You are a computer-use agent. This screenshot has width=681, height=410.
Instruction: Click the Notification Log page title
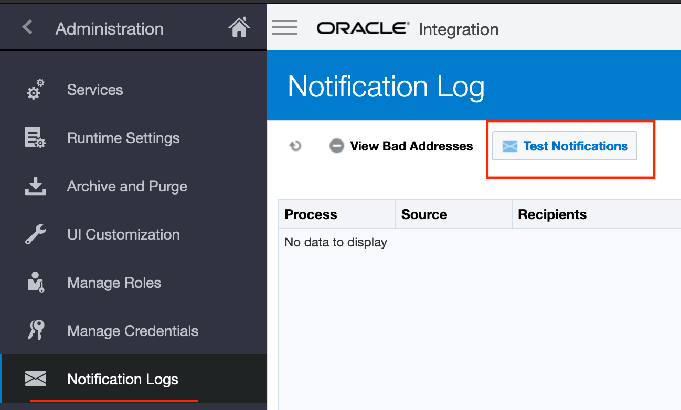386,86
